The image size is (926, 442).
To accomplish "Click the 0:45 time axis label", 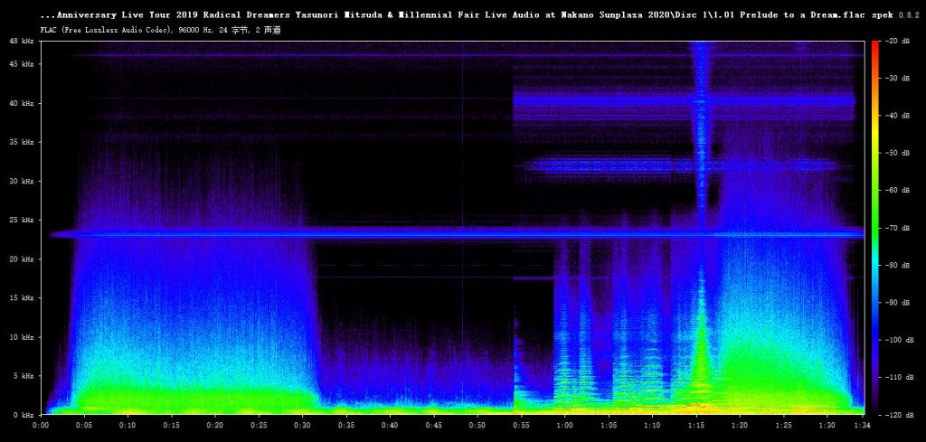I will (x=433, y=425).
